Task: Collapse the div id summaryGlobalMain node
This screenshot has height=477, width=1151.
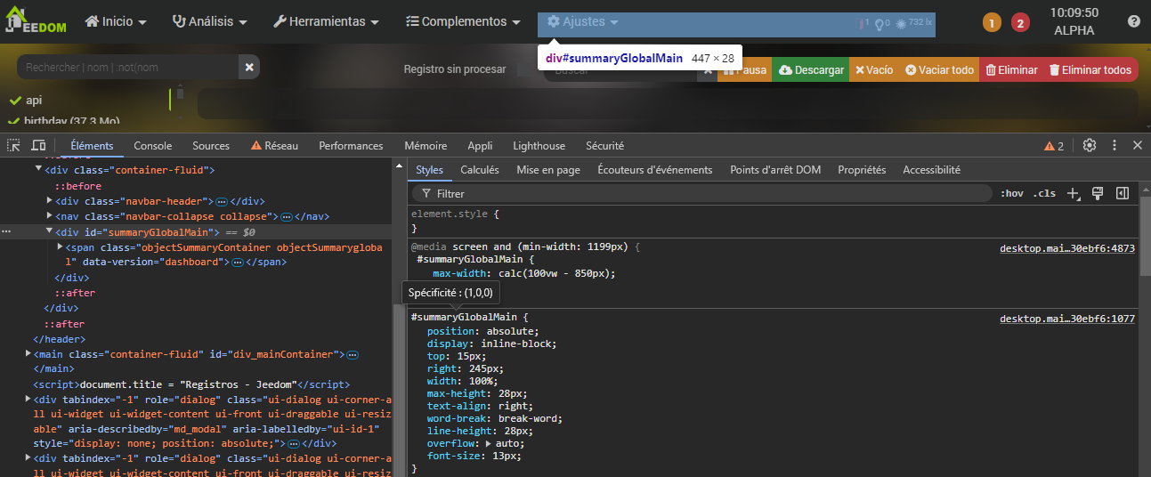Action: 50,231
